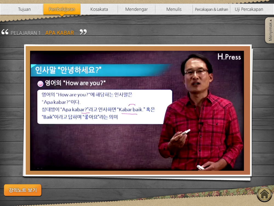The height and width of the screenshot is (206, 274).
Task: Click the video's bottom-left playback dots
Action: [x=38, y=169]
